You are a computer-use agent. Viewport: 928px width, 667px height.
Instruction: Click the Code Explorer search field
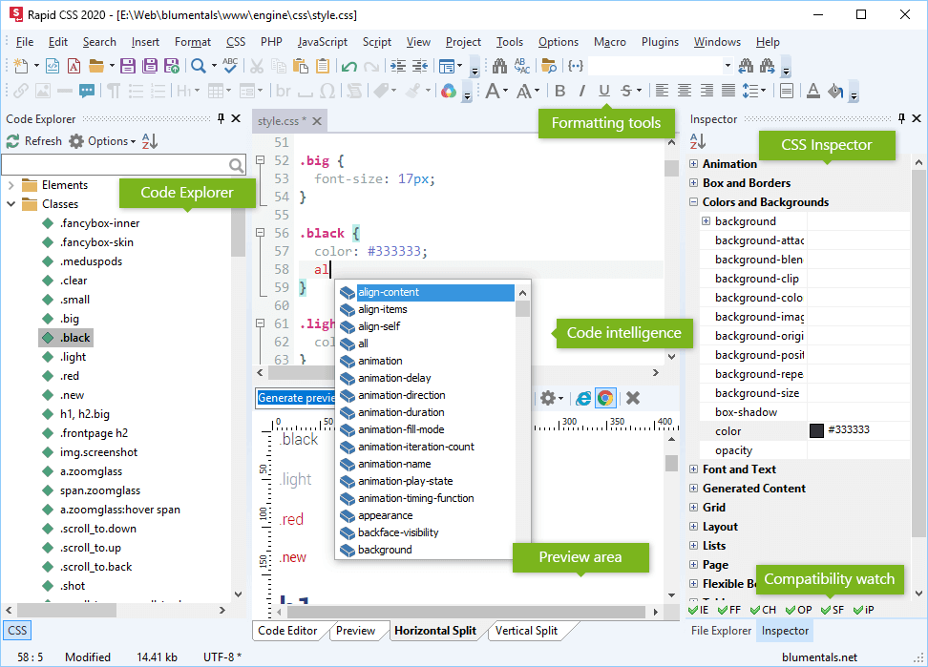pyautogui.click(x=116, y=165)
